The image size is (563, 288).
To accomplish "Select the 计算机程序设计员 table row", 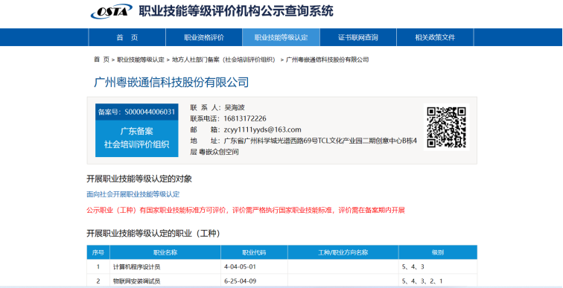I will [x=281, y=267].
